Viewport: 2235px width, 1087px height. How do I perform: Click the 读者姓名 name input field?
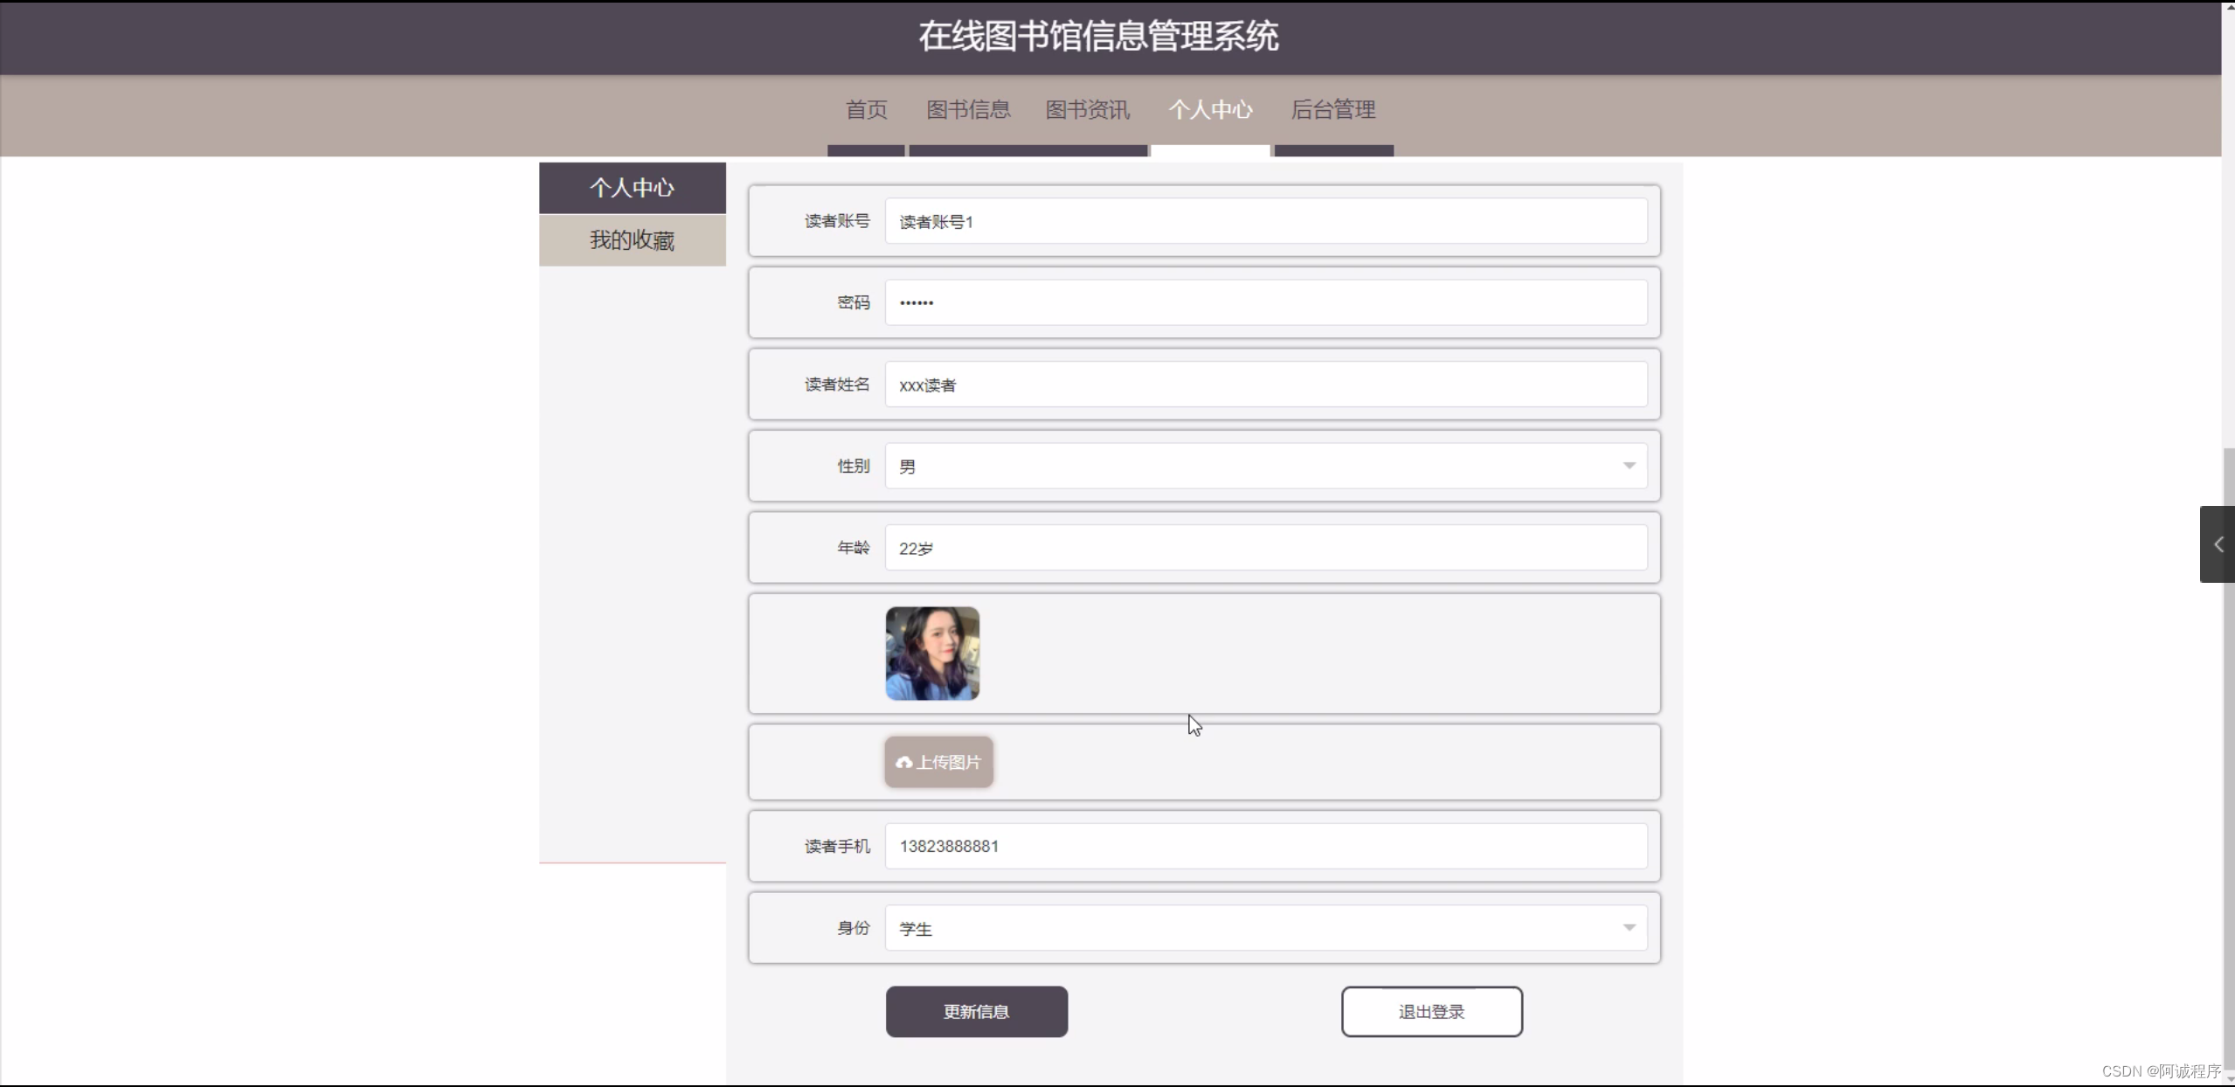[1265, 384]
